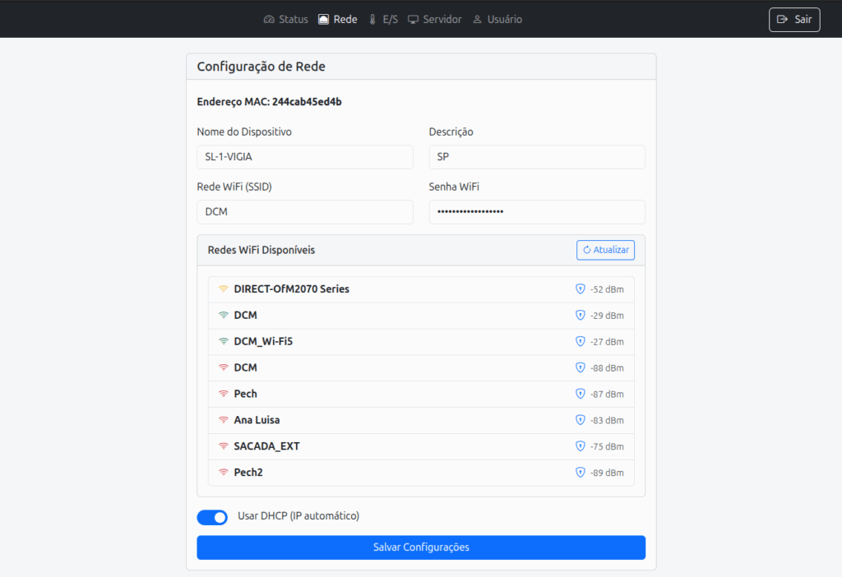
Task: Click the red WiFi signal icon beside Pech2
Action: pos(223,473)
